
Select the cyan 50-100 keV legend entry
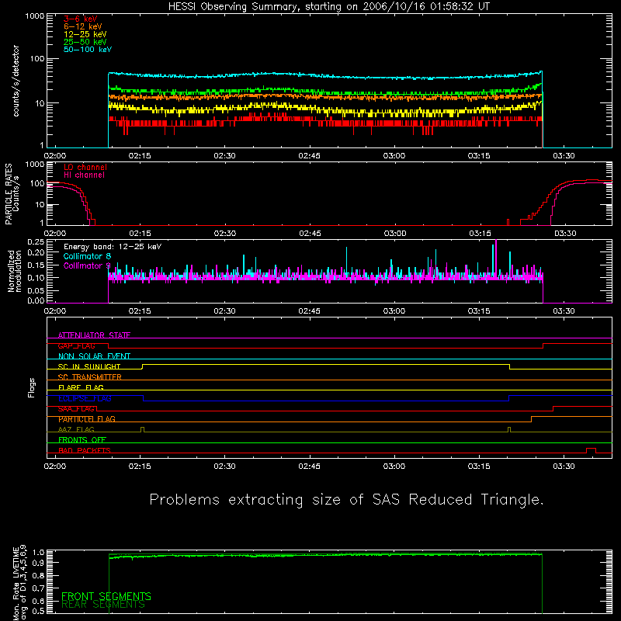pyautogui.click(x=88, y=50)
